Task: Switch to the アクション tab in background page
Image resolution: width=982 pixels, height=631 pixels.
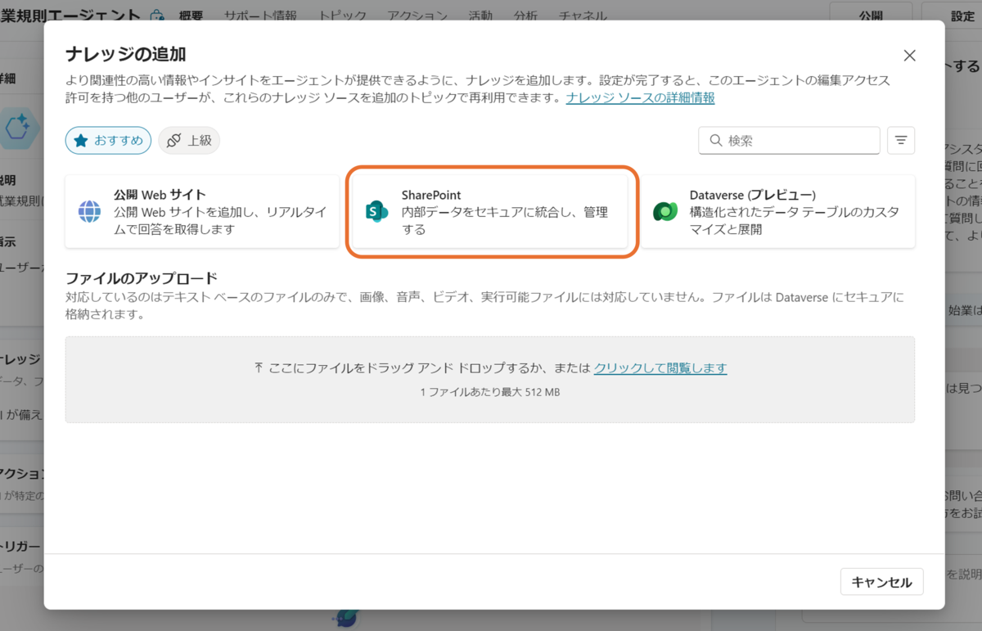Action: coord(417,16)
